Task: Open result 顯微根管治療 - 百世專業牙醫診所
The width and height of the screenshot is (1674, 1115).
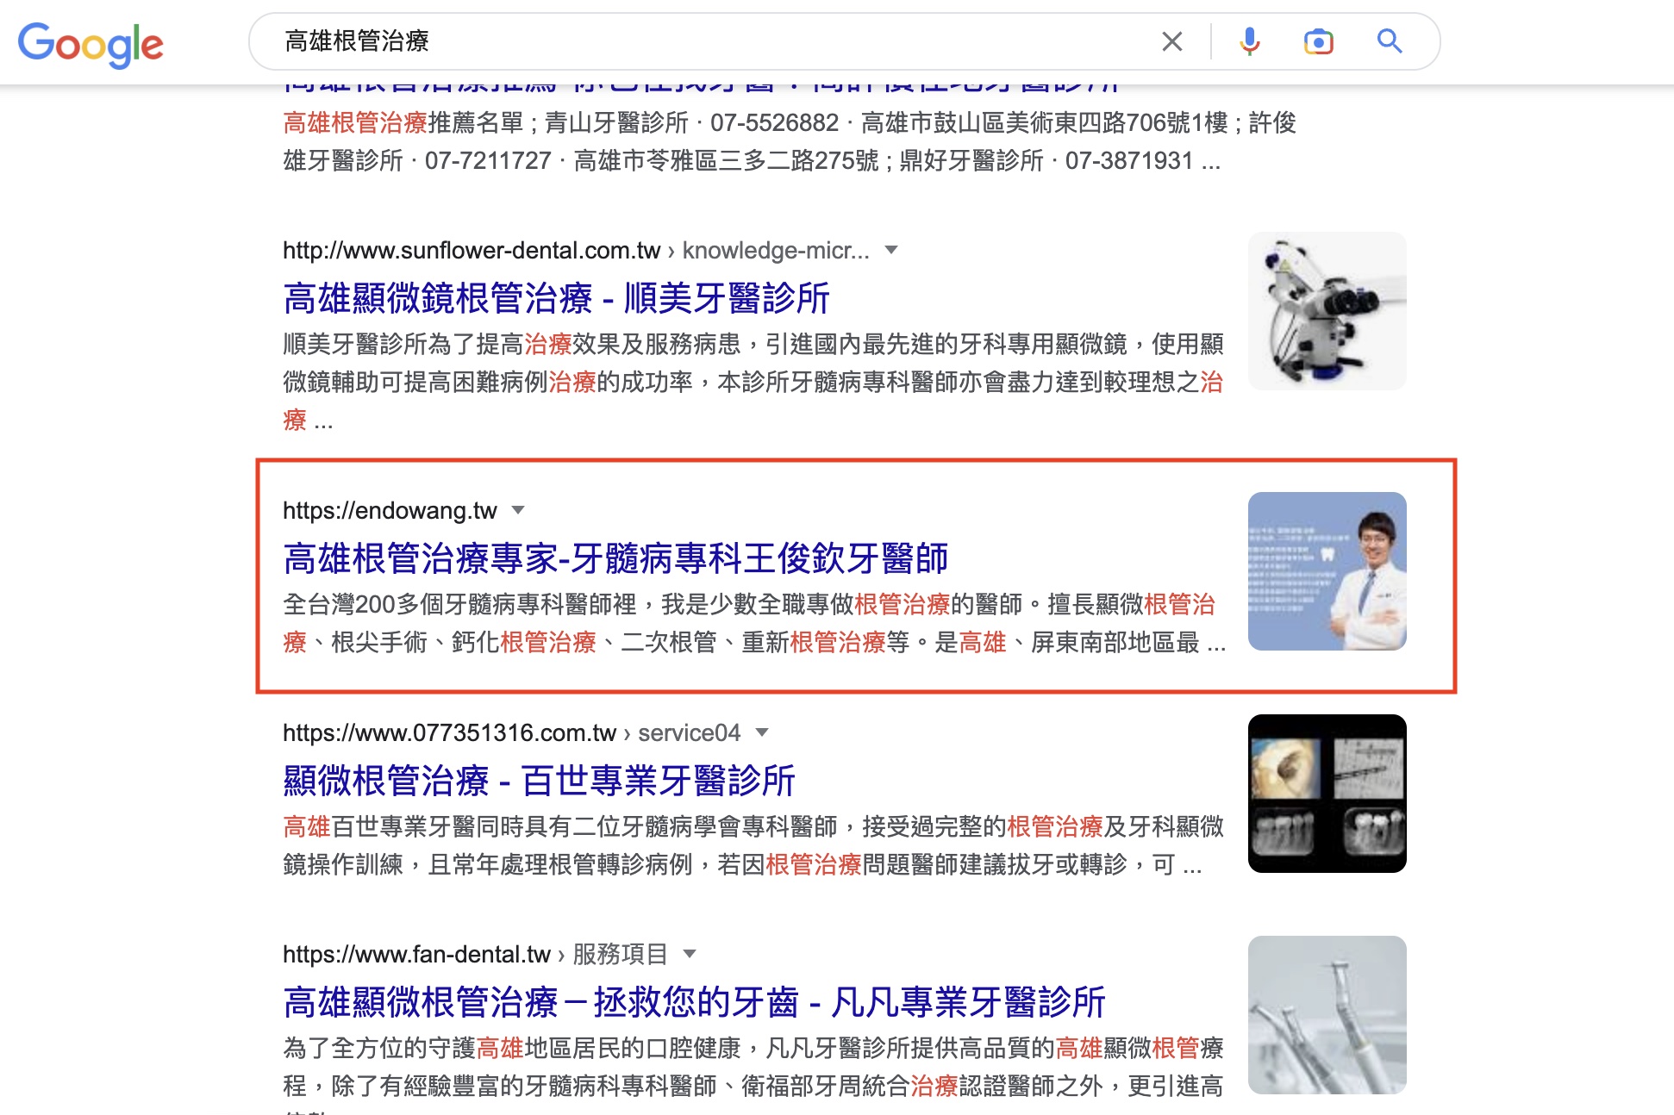Action: pyautogui.click(x=539, y=781)
